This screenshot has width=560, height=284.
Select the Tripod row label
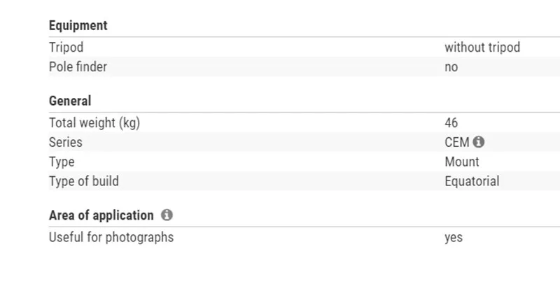point(66,48)
